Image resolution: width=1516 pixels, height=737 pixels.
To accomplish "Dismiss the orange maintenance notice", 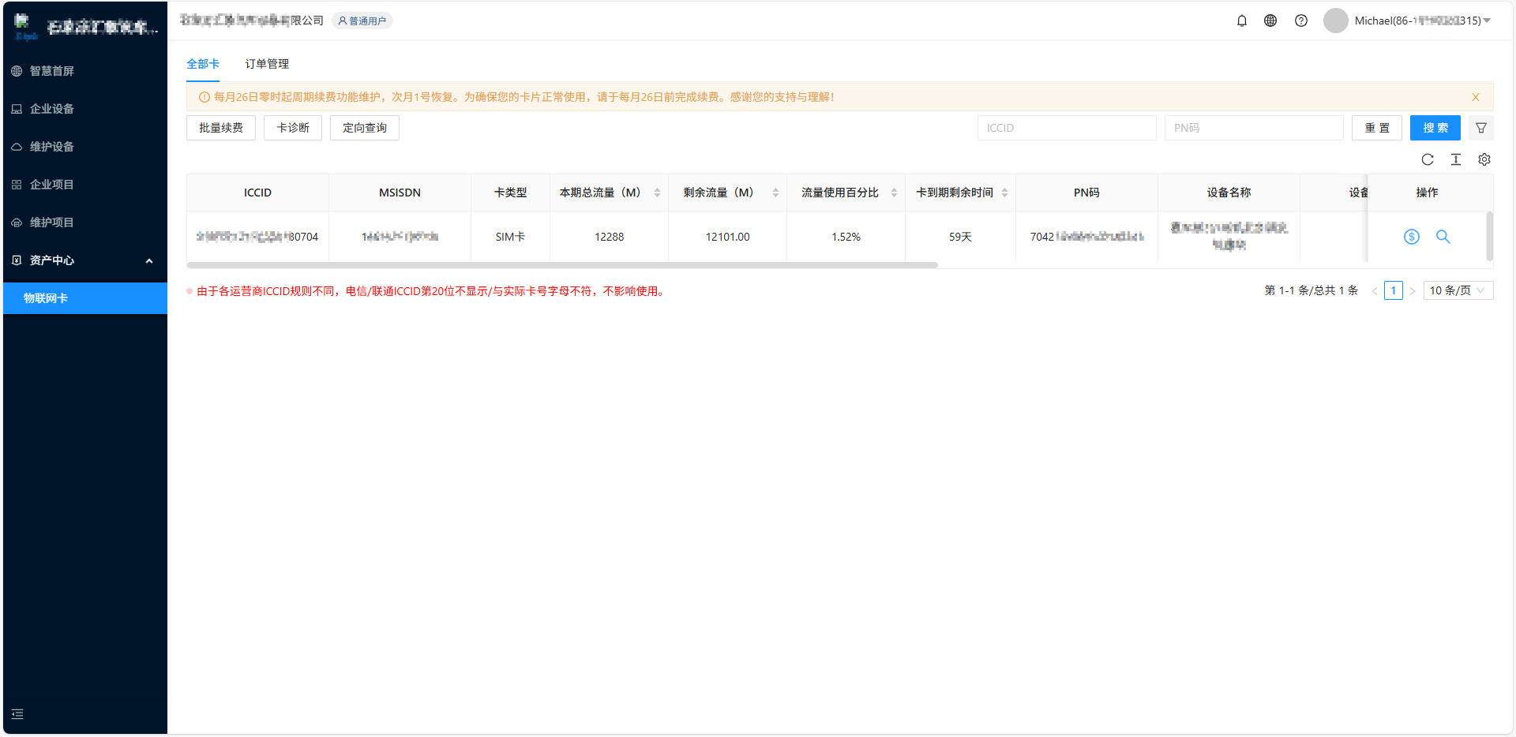I will coord(1476,97).
